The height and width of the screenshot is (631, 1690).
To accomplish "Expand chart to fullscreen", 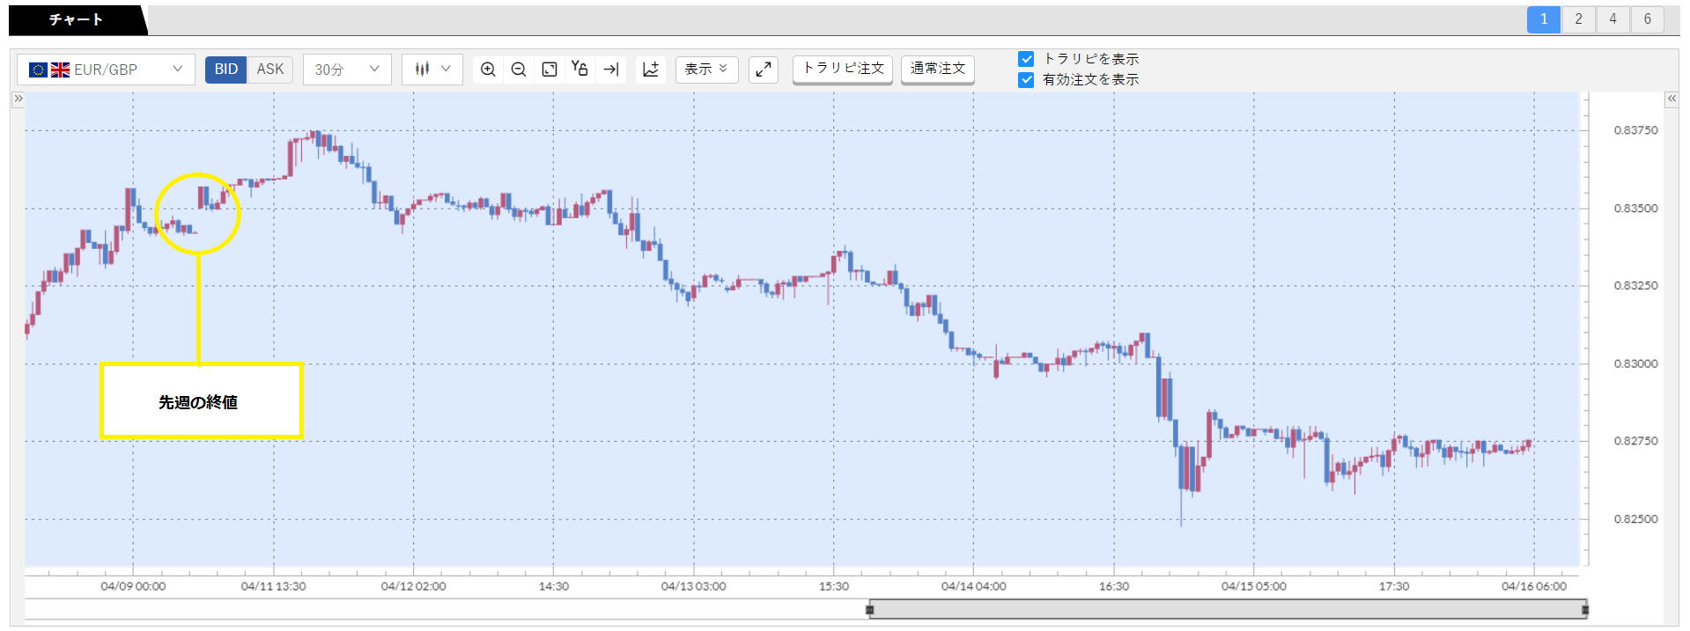I will pos(764,70).
